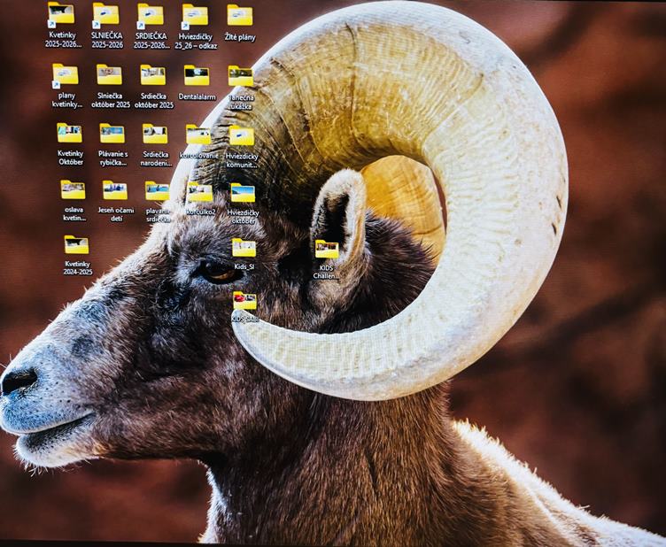
Task: Click the KIDS Challenge folder
Action: (x=327, y=250)
